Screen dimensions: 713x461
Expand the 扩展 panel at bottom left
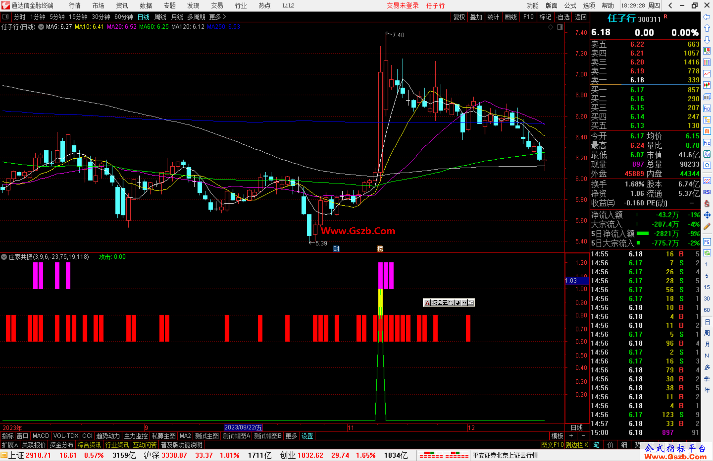tap(10, 445)
